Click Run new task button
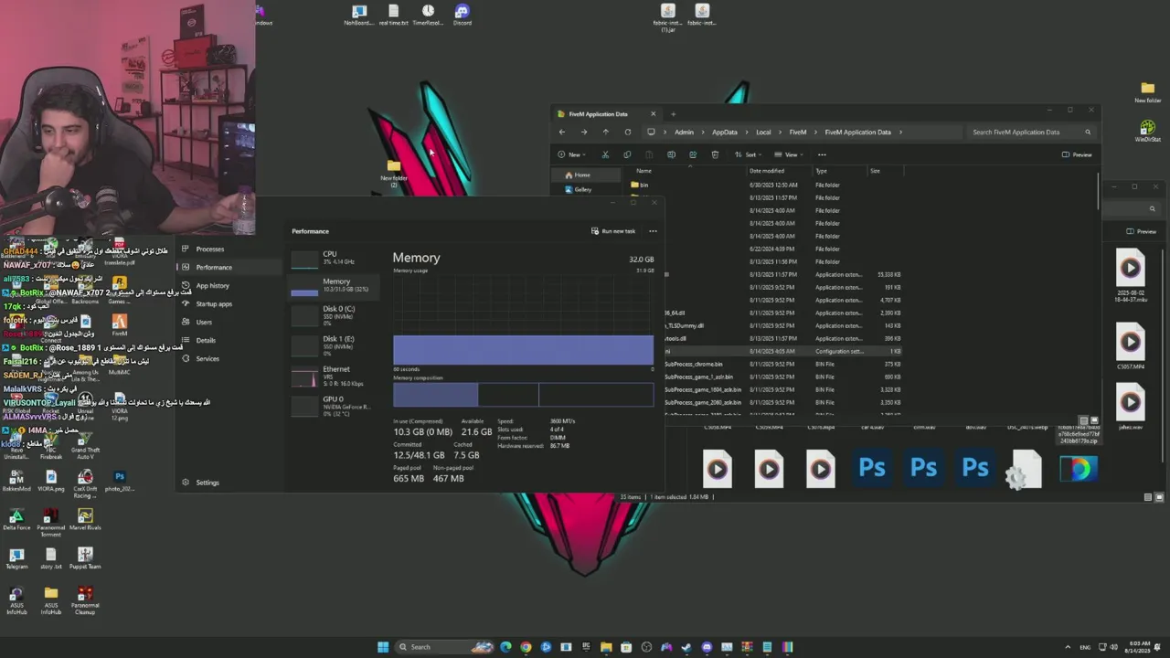This screenshot has width=1170, height=658. point(613,231)
